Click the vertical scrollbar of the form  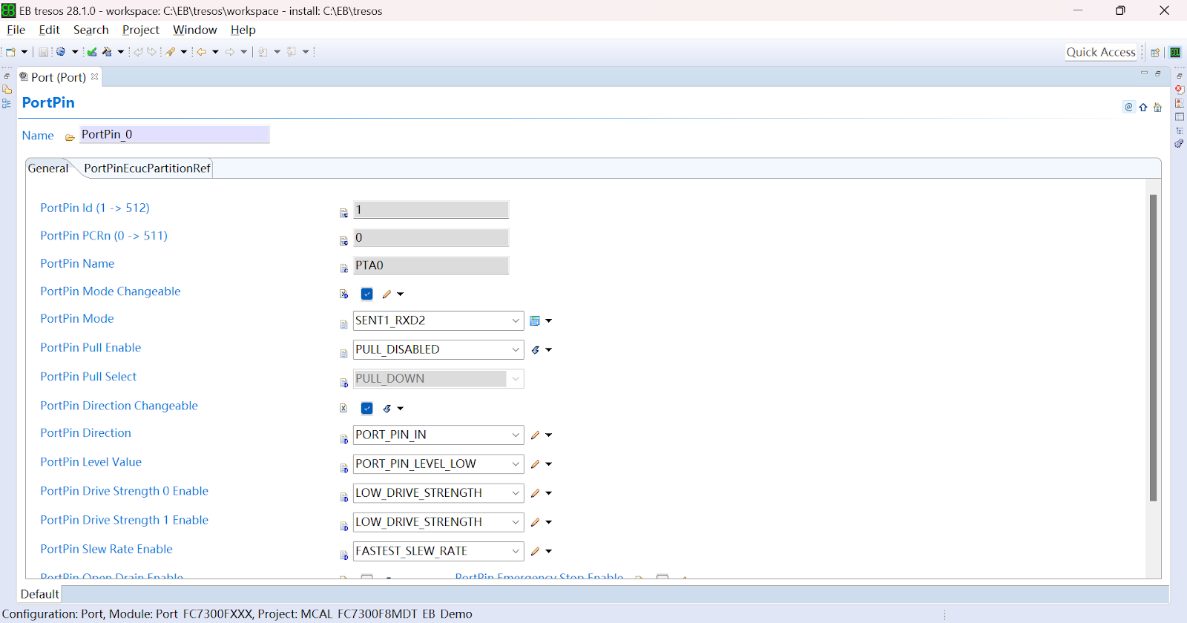1153,348
